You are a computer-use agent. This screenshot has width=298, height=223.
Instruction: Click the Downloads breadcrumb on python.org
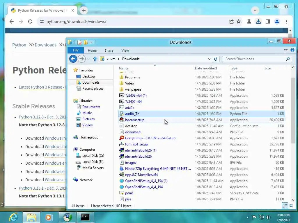(45, 45)
